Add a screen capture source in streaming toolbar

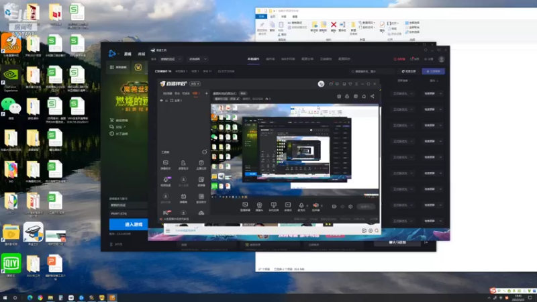[245, 205]
